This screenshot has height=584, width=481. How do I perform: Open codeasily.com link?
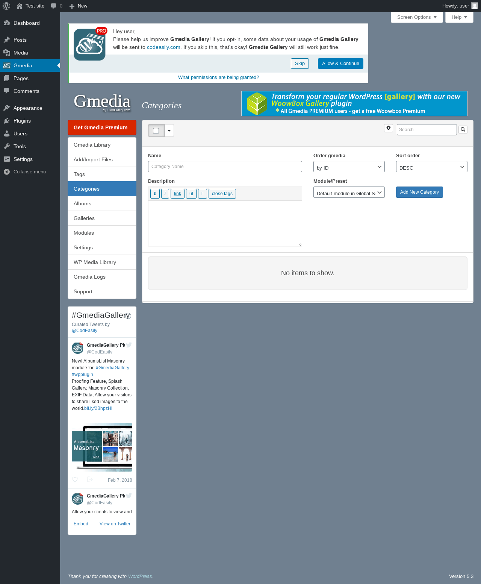pos(163,47)
